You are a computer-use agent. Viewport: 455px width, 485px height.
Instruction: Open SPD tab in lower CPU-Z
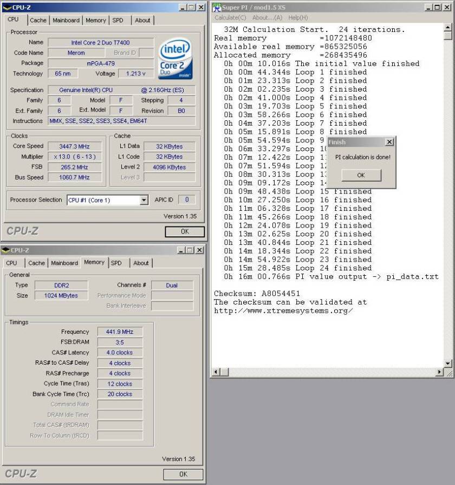click(116, 263)
